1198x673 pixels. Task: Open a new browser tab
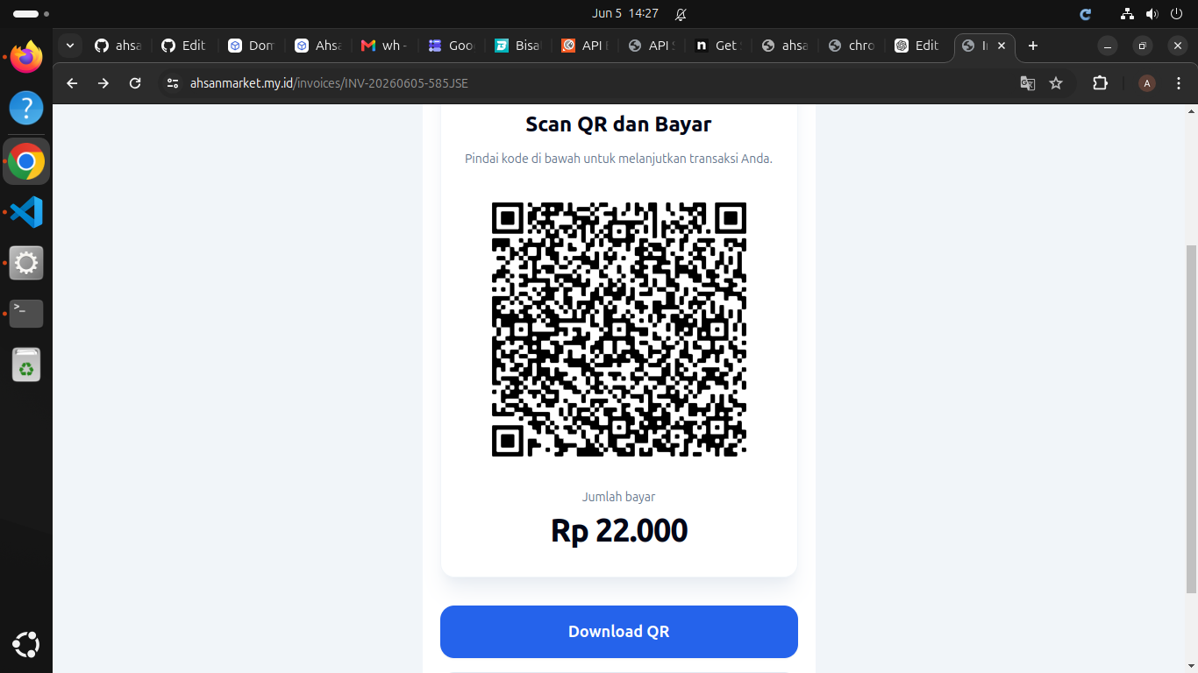[1033, 46]
